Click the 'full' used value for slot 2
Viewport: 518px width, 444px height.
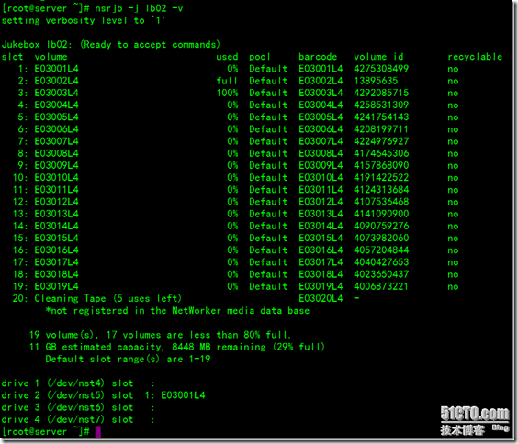(227, 81)
